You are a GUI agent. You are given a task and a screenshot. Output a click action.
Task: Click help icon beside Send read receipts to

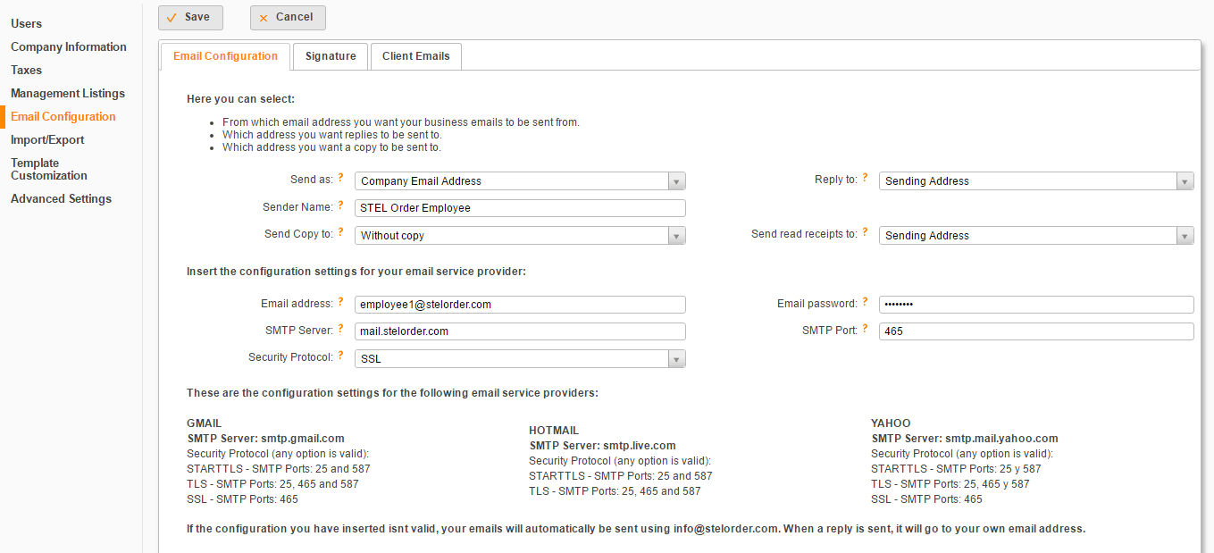click(x=865, y=232)
